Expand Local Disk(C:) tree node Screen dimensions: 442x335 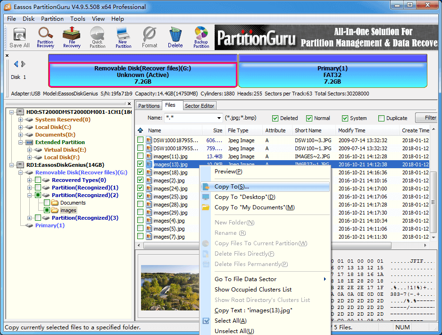[20, 128]
